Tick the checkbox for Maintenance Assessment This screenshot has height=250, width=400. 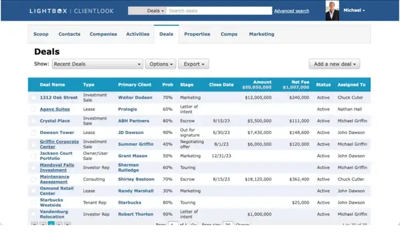(x=34, y=179)
